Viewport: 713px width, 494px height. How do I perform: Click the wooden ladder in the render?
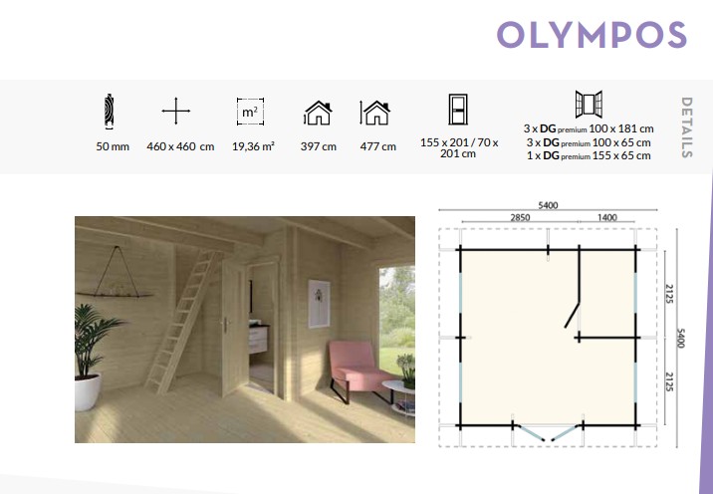coord(182,321)
